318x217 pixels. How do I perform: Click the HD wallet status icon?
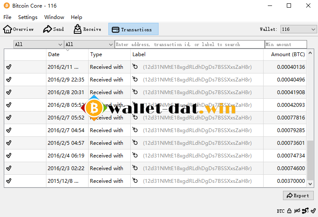click(297, 211)
